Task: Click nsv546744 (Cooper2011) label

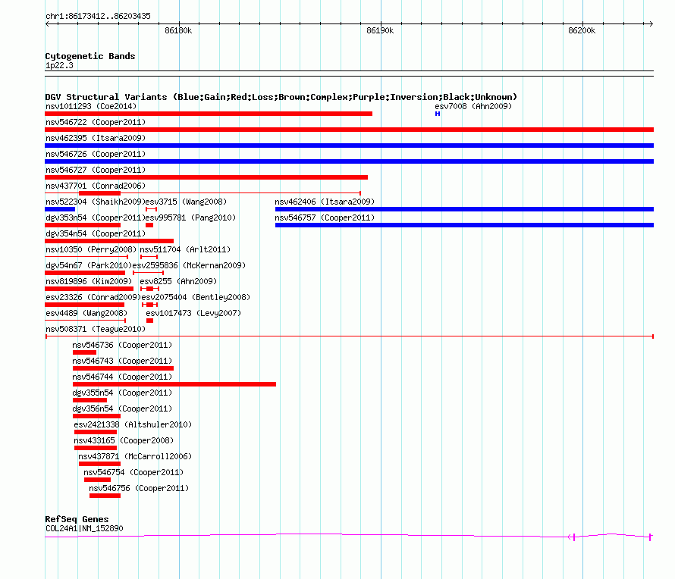Action: coord(122,377)
